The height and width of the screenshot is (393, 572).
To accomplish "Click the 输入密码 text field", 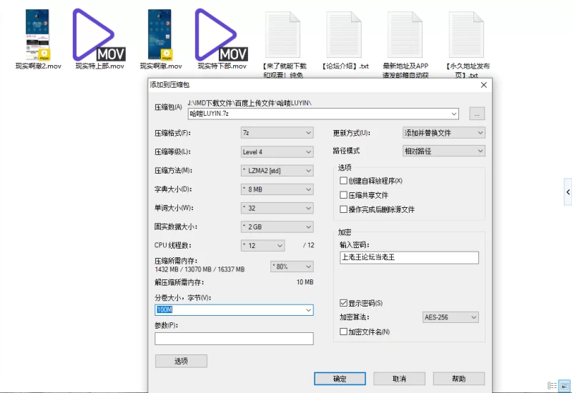I will click(x=409, y=258).
